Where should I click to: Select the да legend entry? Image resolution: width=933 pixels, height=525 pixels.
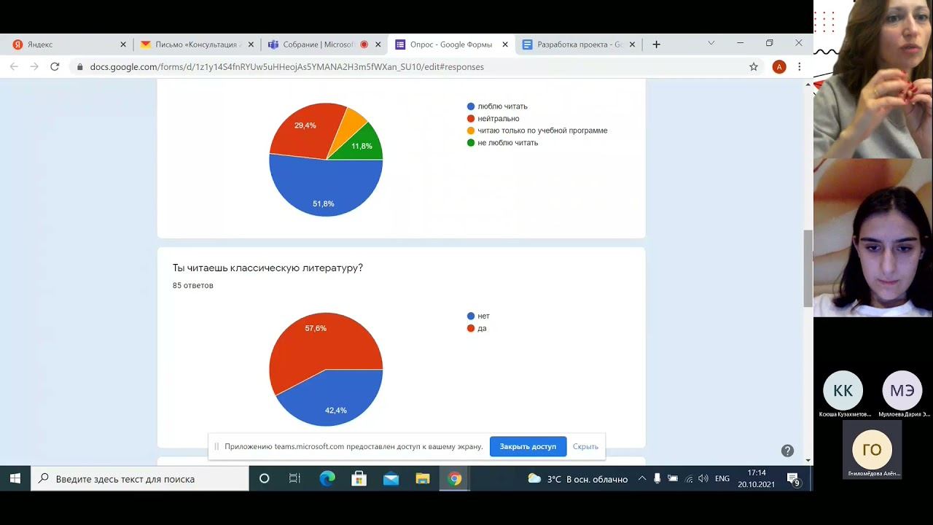tap(477, 328)
